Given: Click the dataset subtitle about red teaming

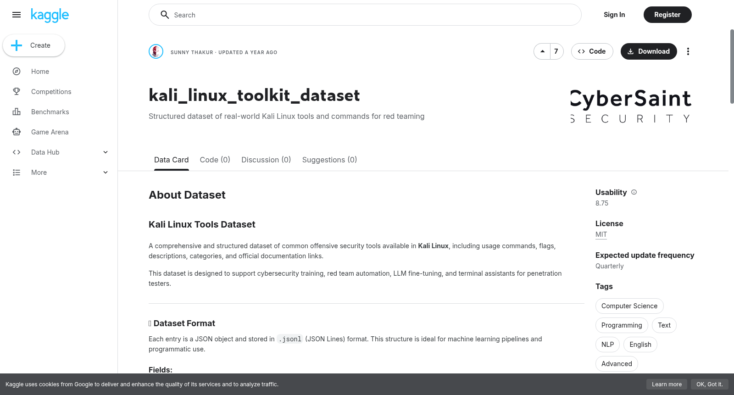Looking at the screenshot, I should tap(287, 117).
